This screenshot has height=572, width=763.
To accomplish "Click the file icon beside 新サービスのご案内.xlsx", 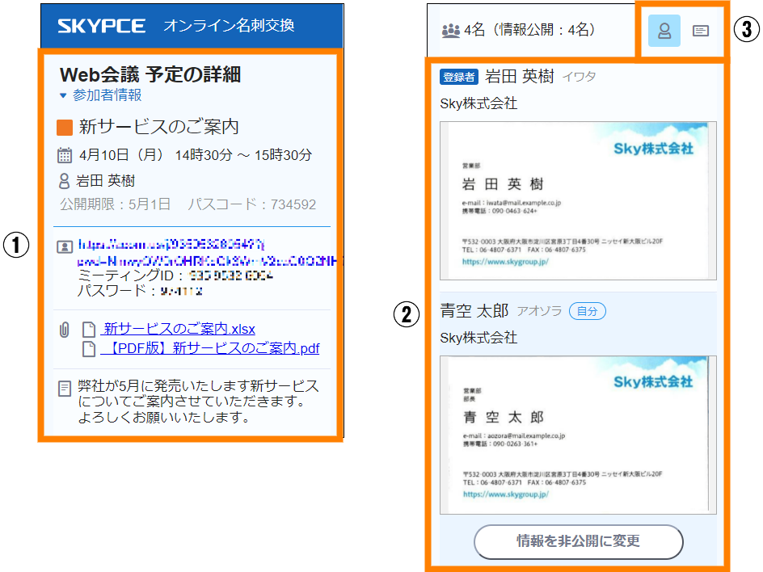I will pyautogui.click(x=89, y=330).
